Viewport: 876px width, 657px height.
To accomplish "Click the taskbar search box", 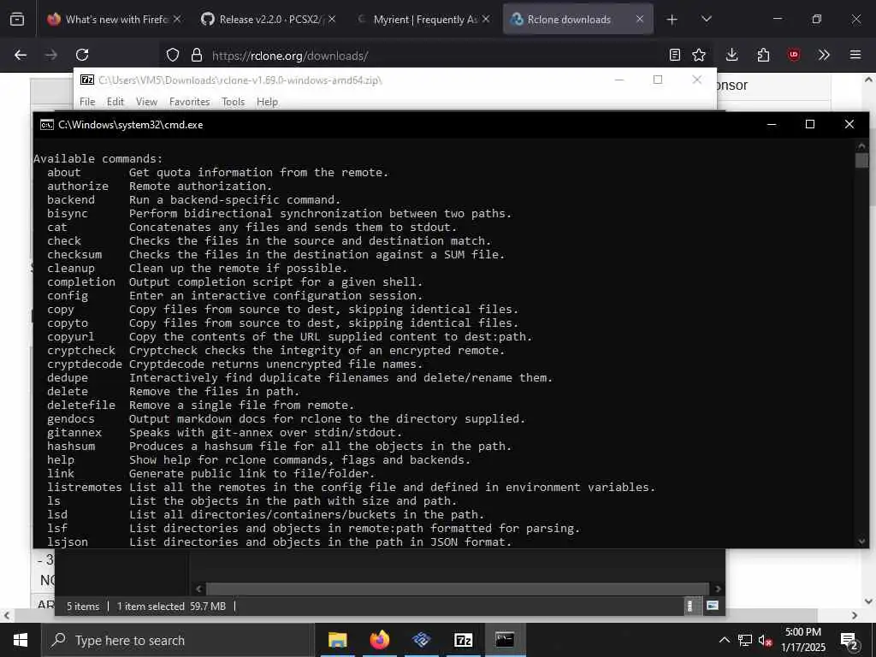I will 178,640.
